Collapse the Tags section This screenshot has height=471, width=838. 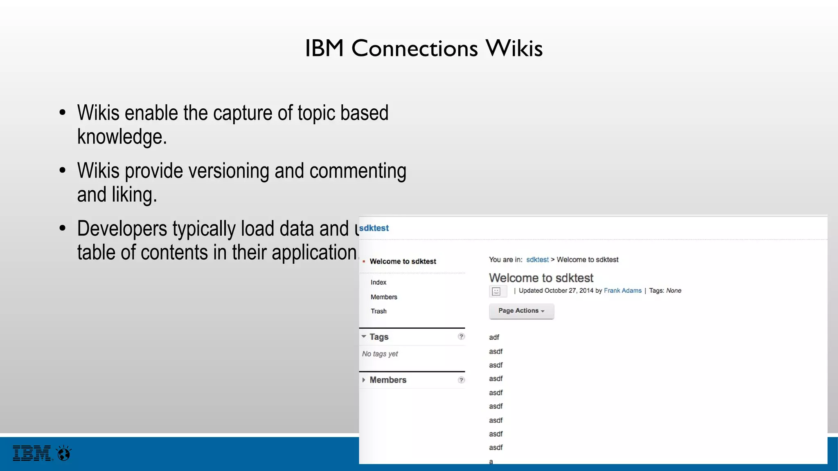(364, 336)
